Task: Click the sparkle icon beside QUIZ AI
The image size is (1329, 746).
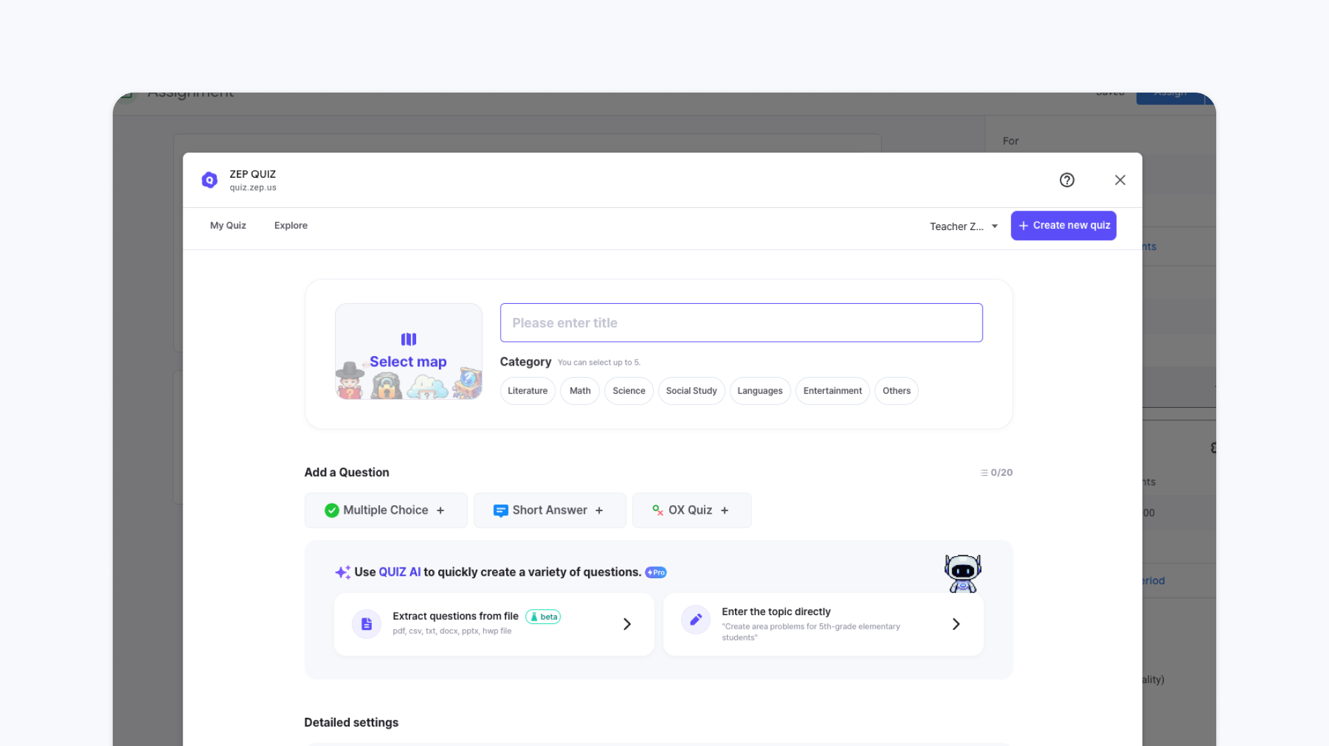Action: click(342, 572)
